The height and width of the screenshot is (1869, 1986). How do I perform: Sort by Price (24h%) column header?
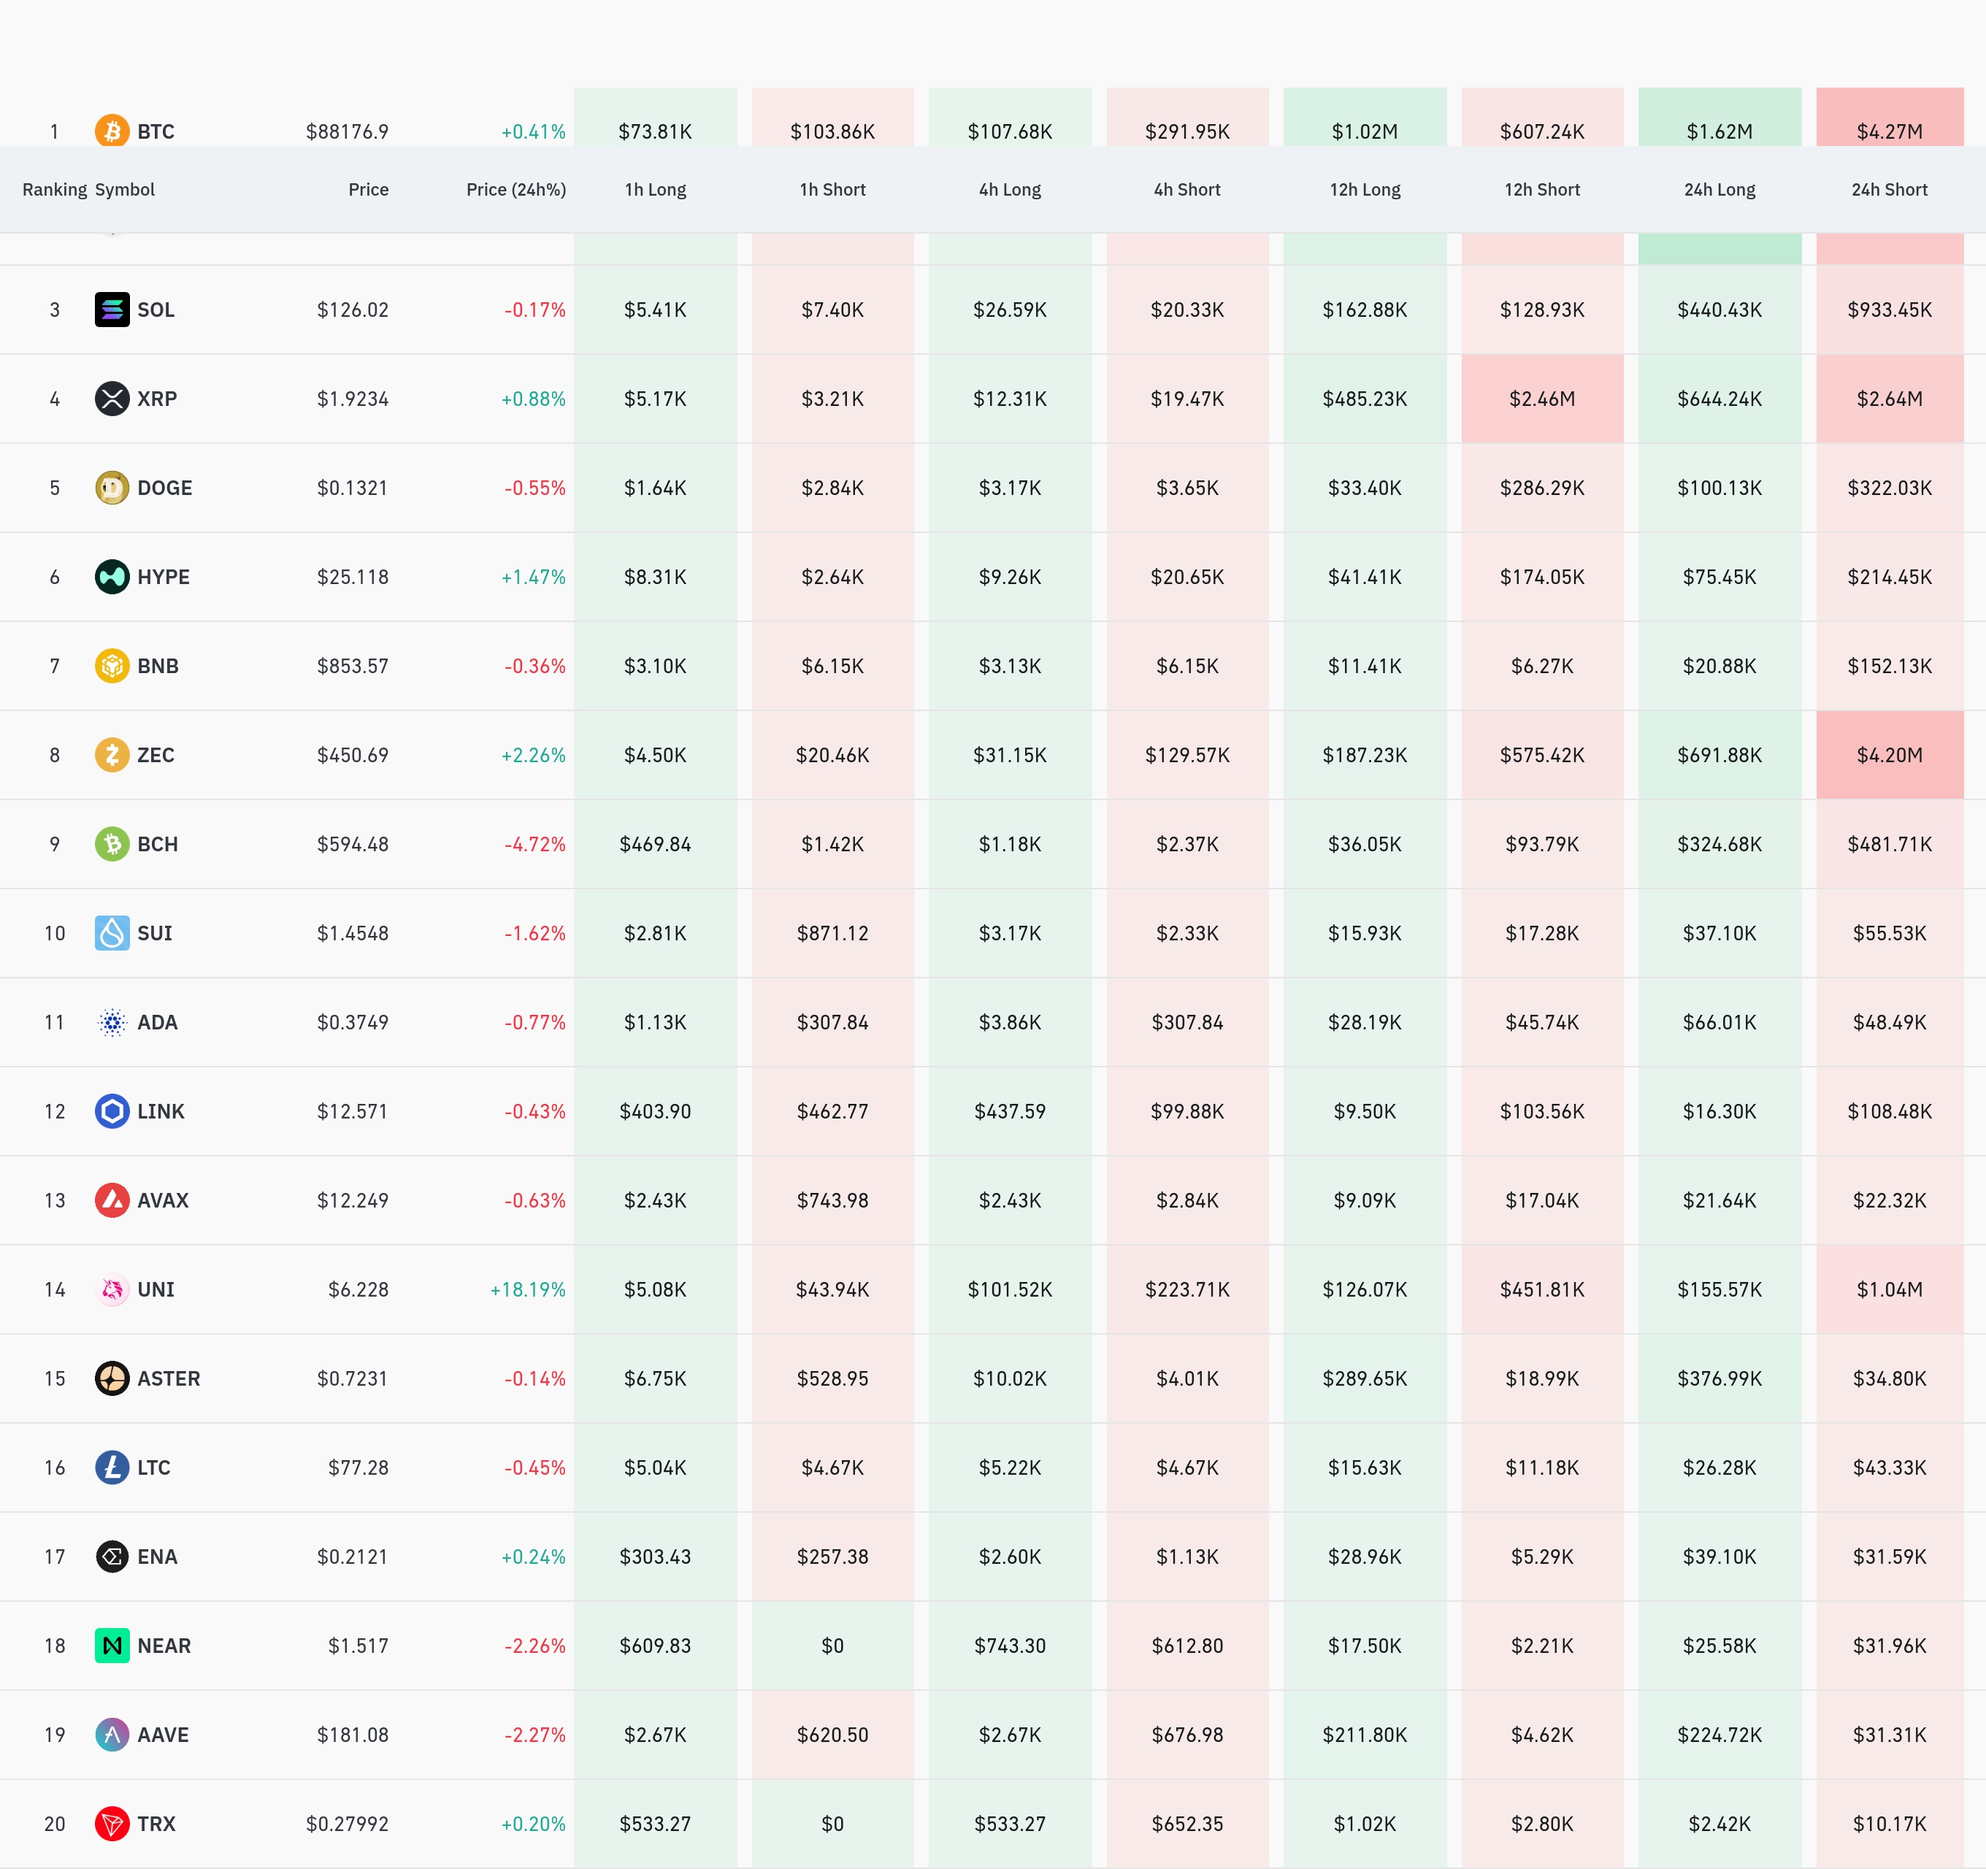click(515, 190)
